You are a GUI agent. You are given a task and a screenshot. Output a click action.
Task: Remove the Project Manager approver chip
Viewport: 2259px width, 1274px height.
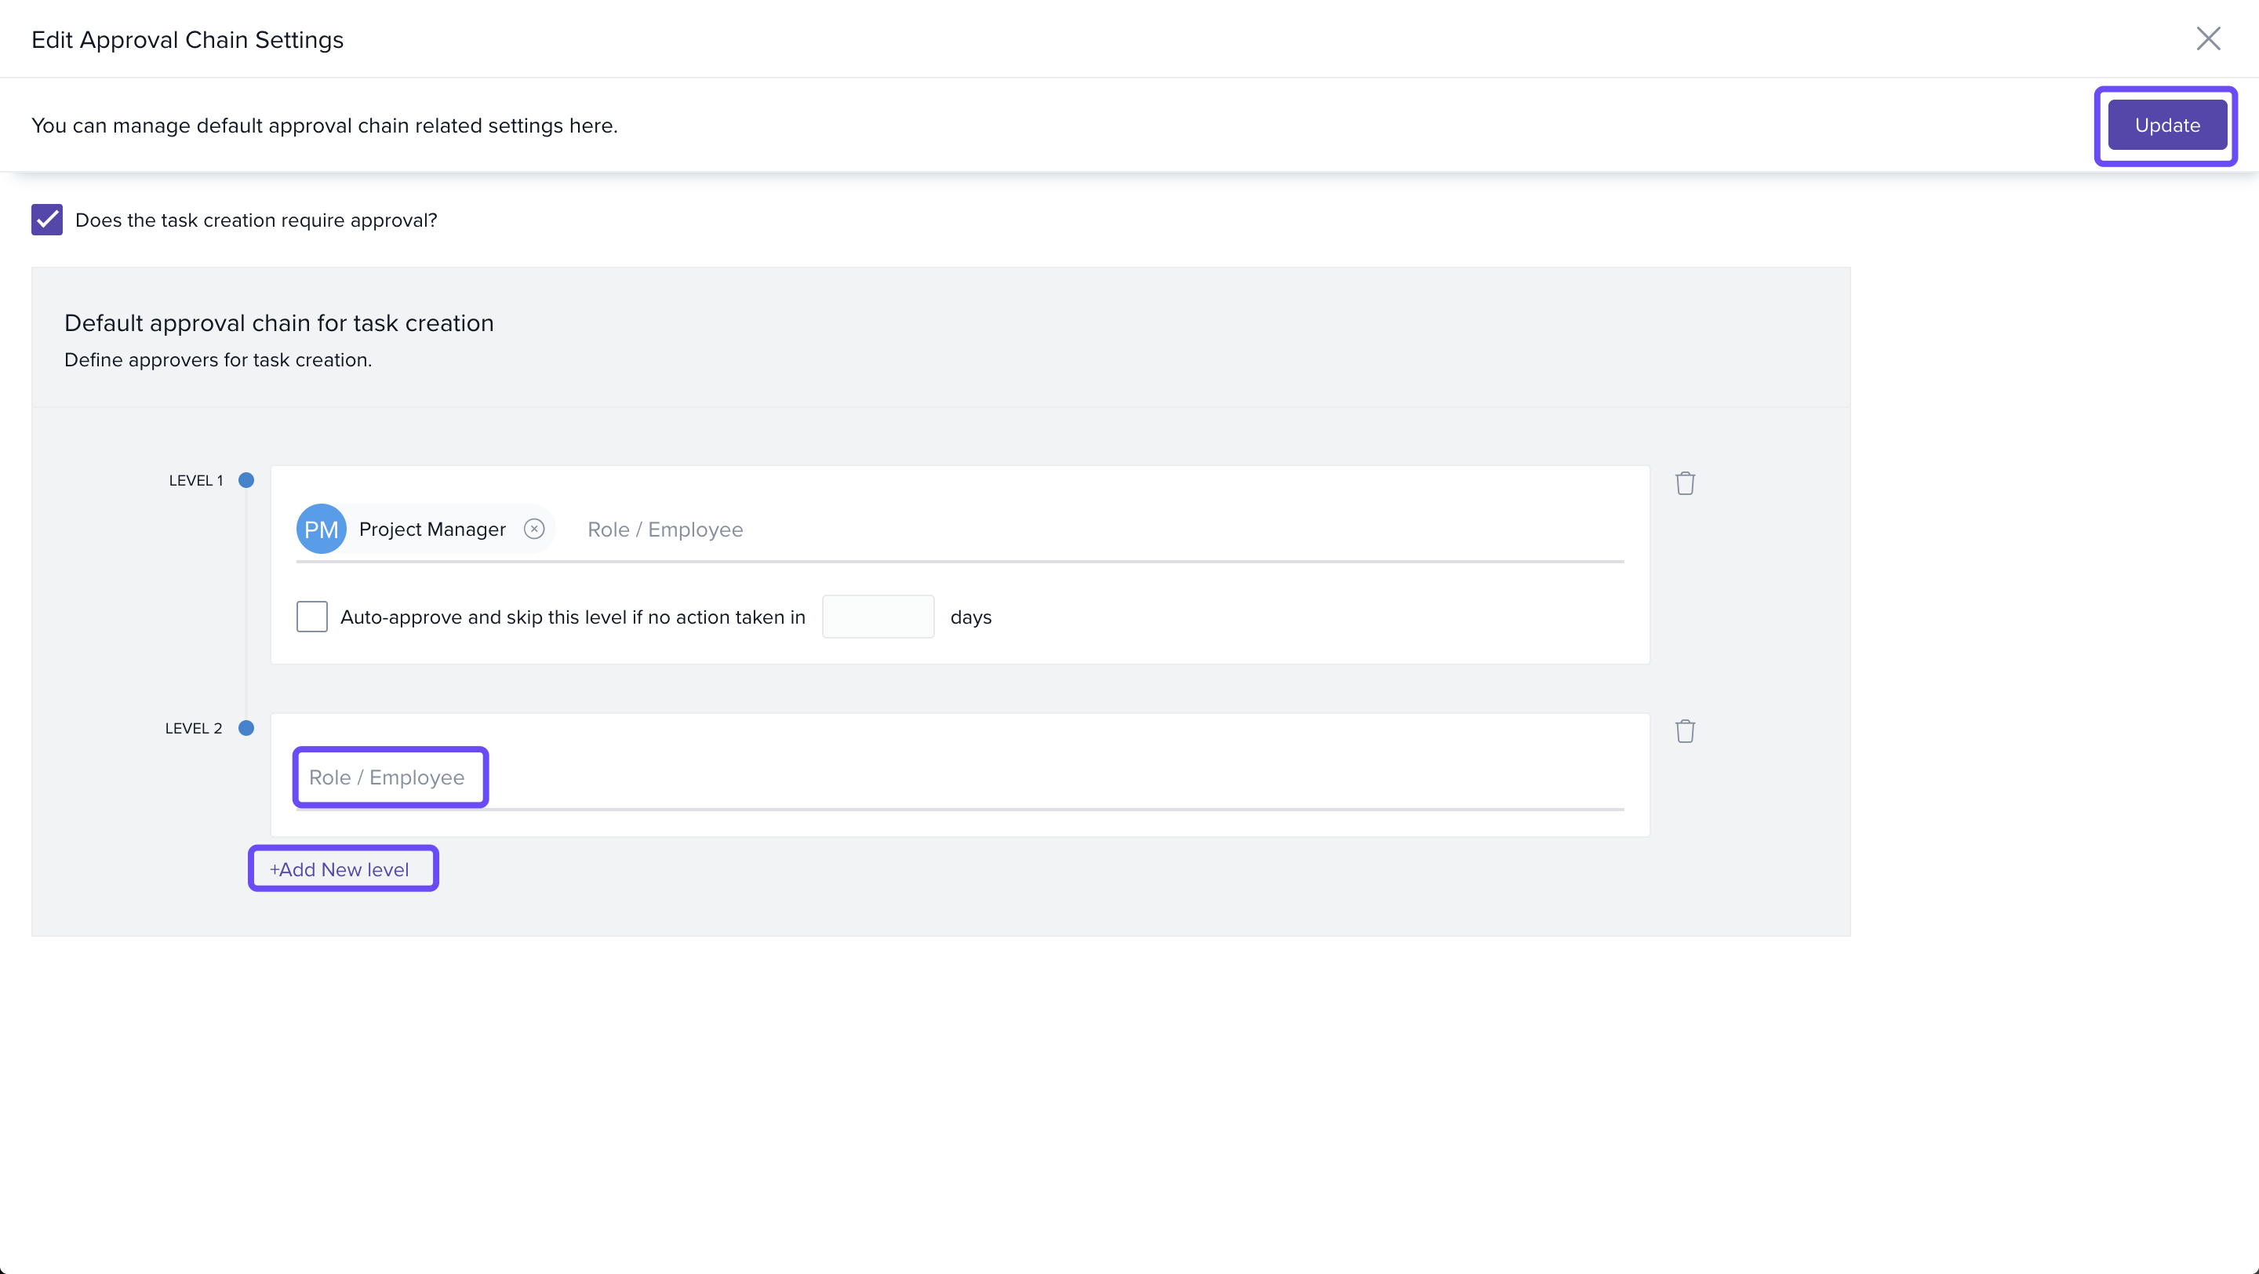pyautogui.click(x=534, y=529)
